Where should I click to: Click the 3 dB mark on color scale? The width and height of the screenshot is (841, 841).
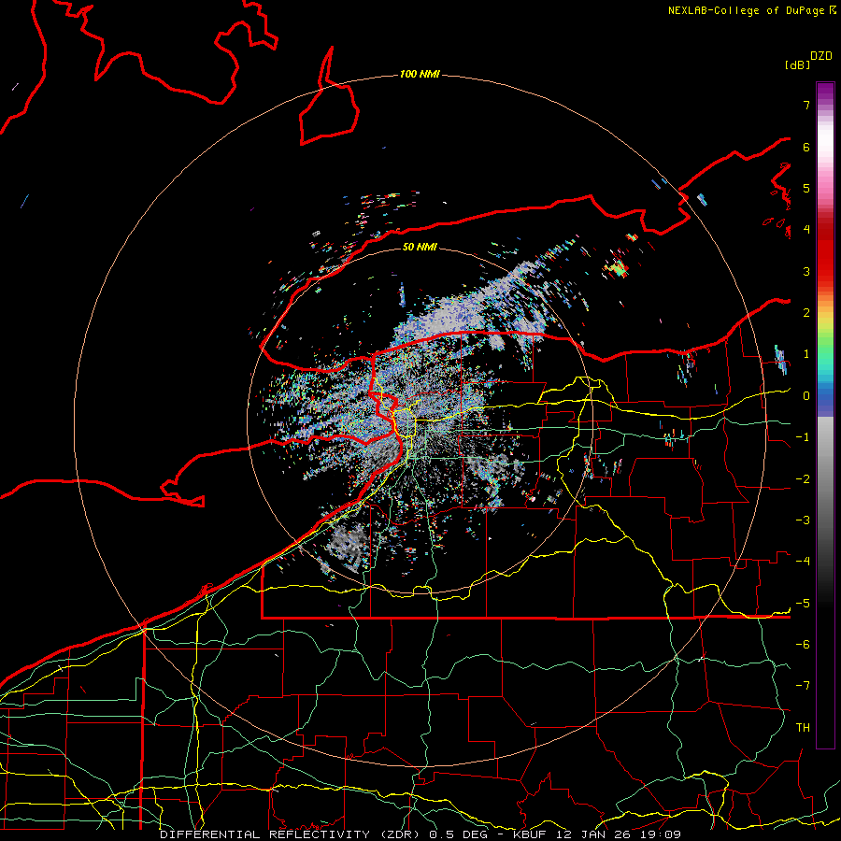(x=806, y=271)
